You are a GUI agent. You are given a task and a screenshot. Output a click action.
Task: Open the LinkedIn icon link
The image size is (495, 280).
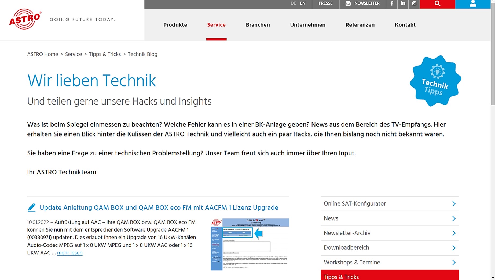click(403, 3)
